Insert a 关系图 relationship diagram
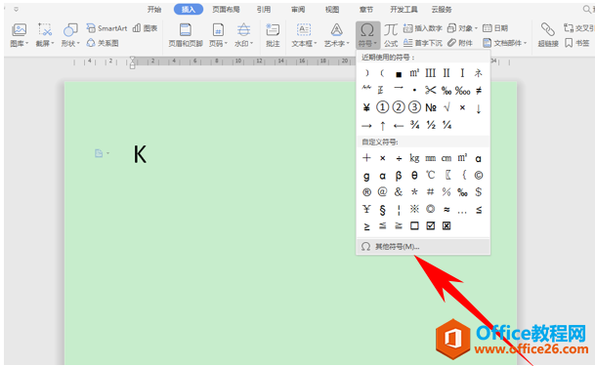 click(103, 43)
